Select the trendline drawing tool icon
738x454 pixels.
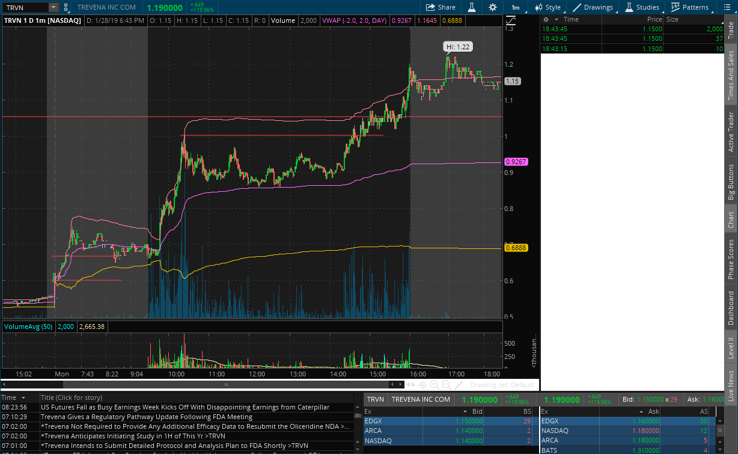pyautogui.click(x=459, y=385)
